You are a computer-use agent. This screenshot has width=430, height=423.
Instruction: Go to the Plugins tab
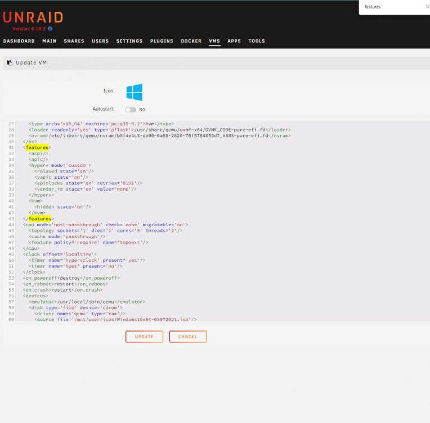click(162, 41)
